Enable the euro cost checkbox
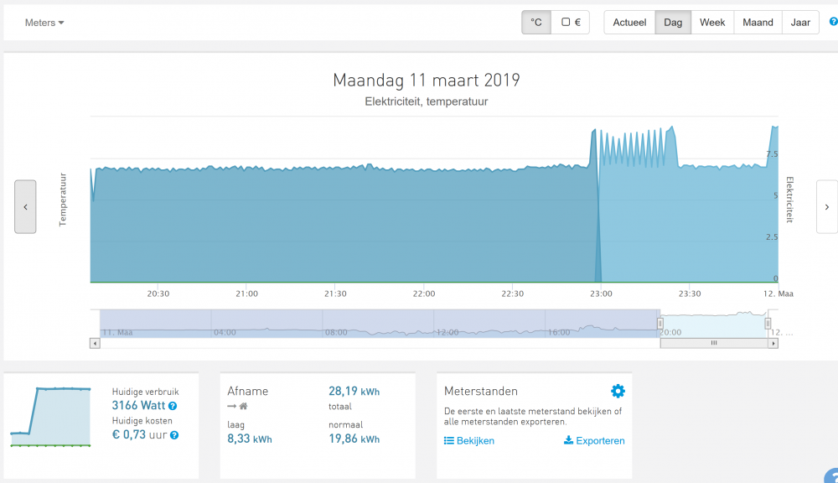The width and height of the screenshot is (838, 483). click(571, 23)
